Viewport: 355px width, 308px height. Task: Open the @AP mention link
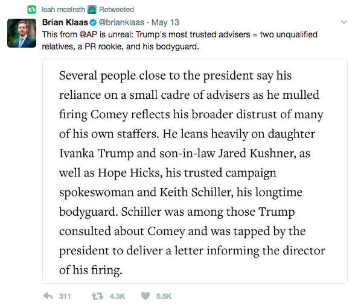pos(88,34)
